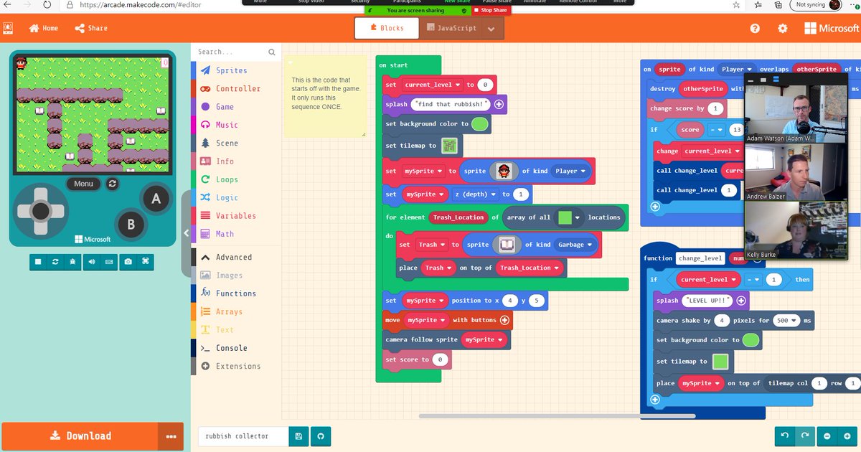Open the Loops toolbox category

point(227,179)
